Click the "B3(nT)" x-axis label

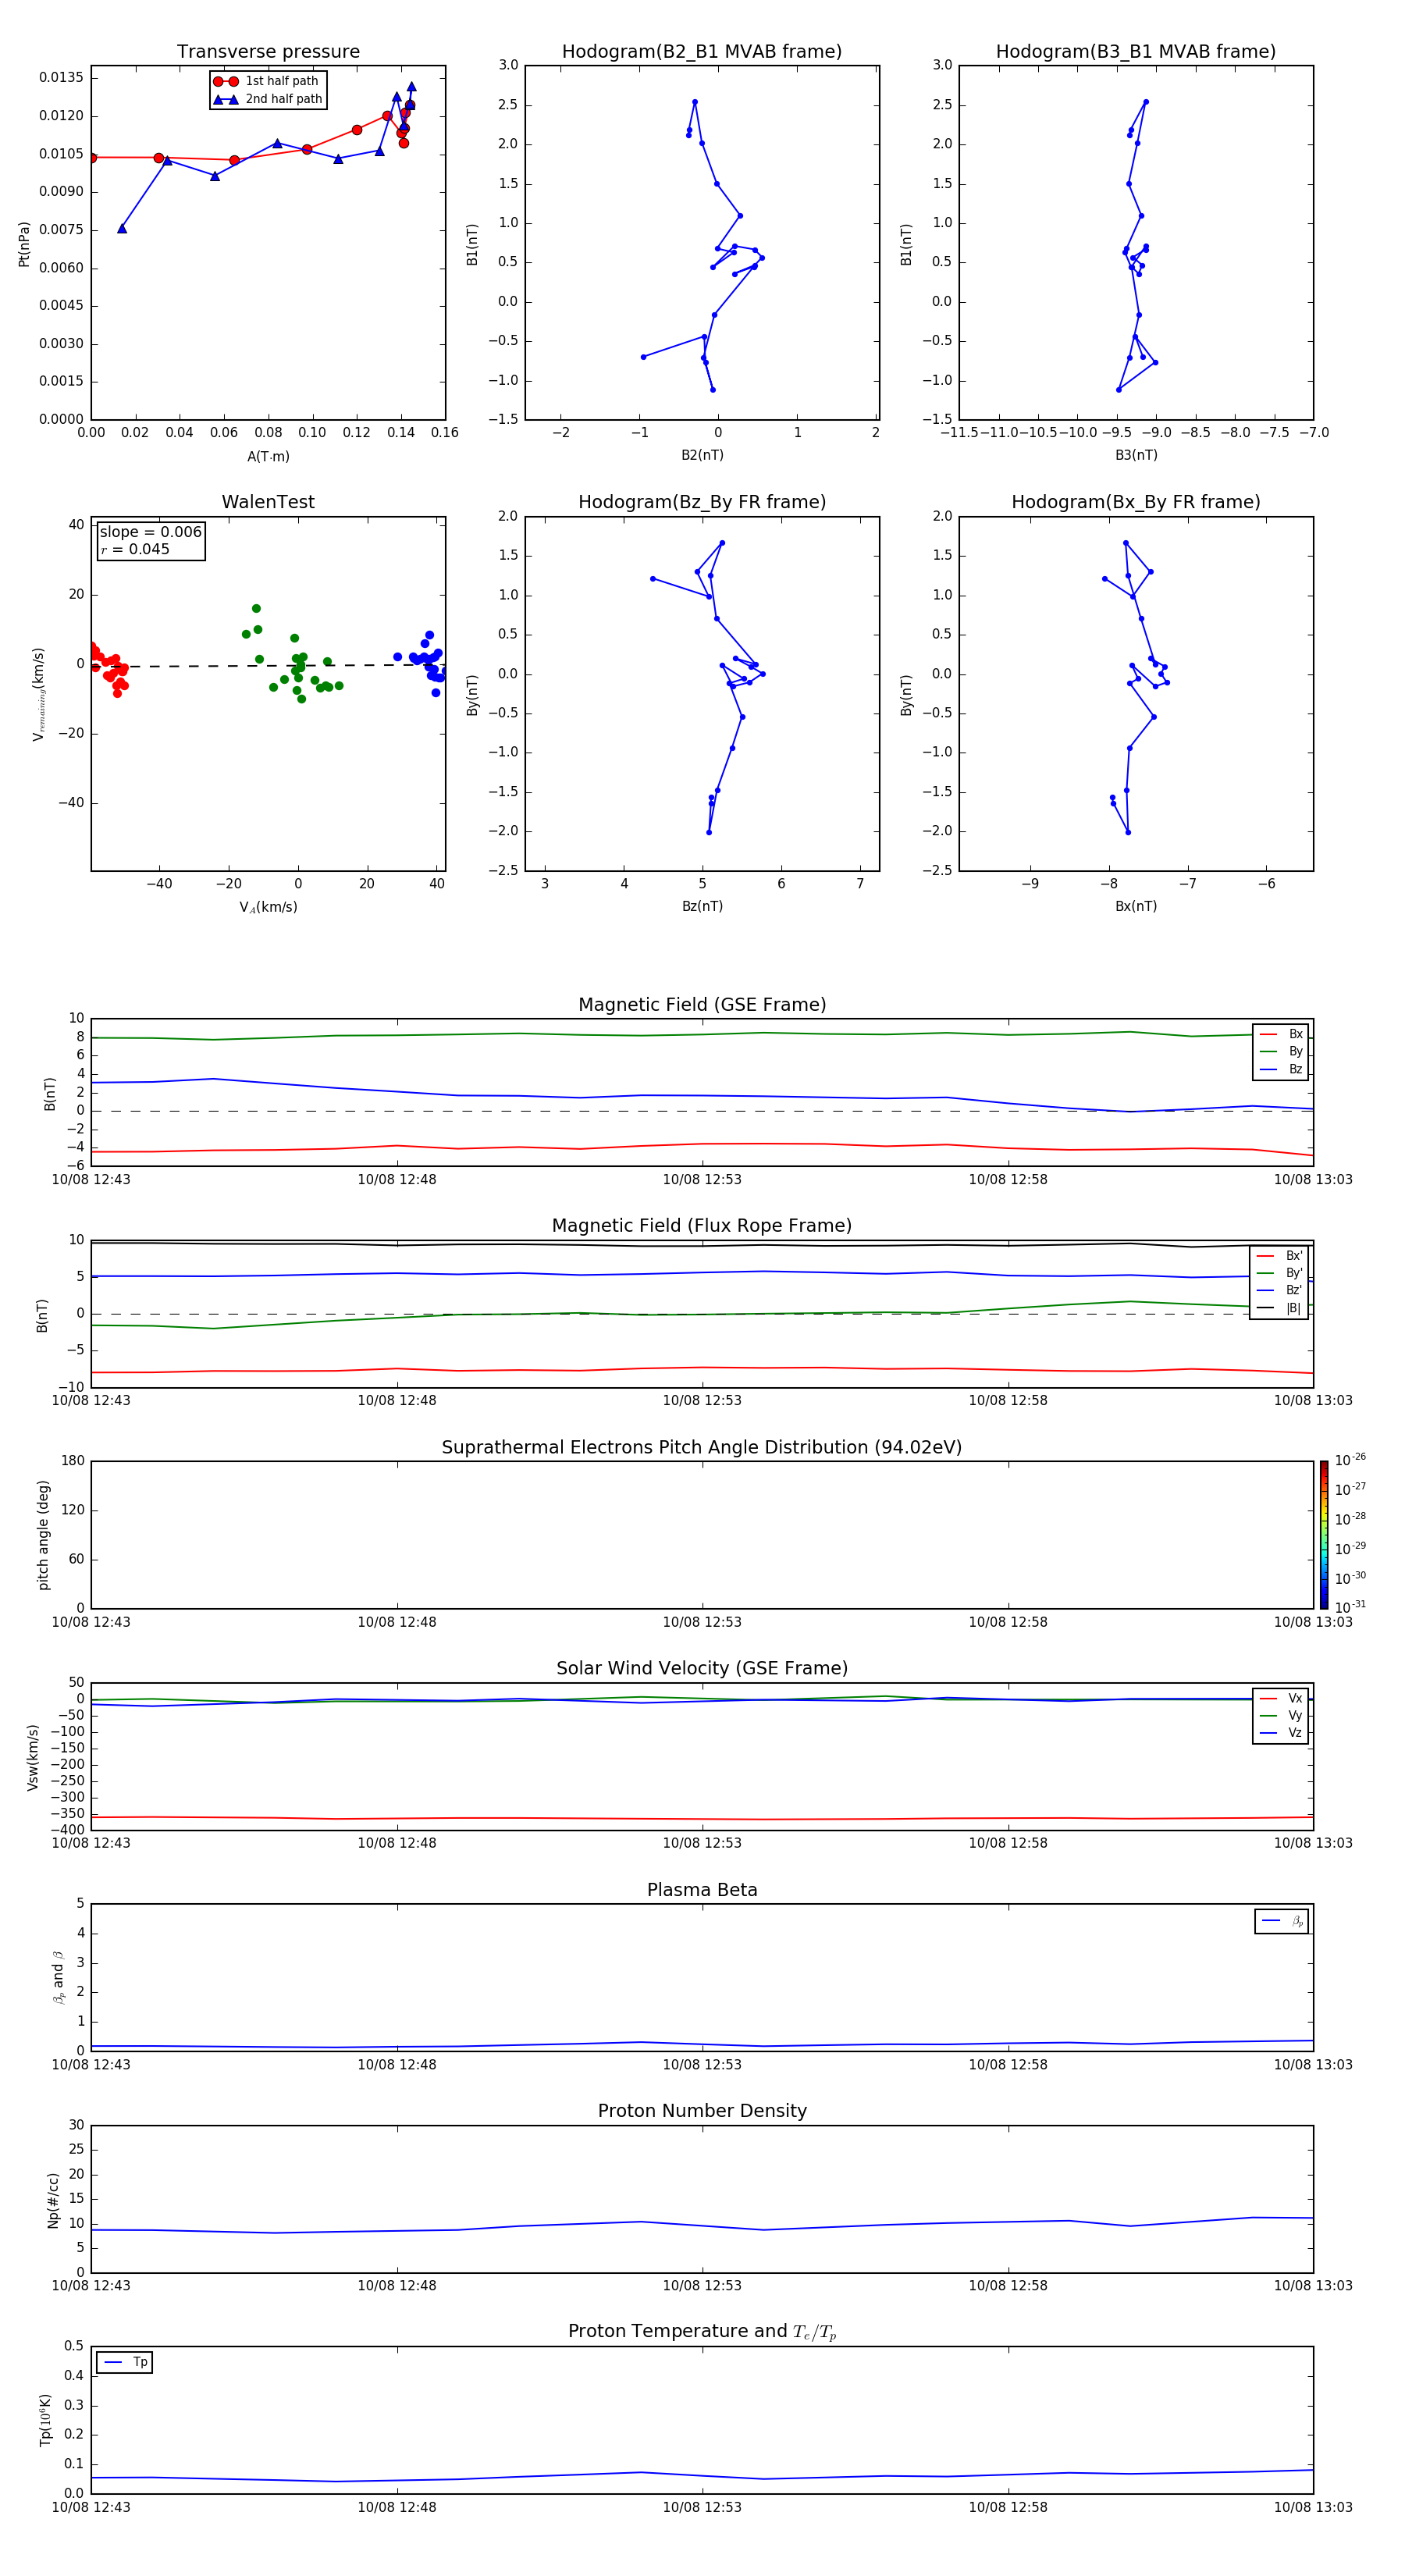click(x=1136, y=456)
